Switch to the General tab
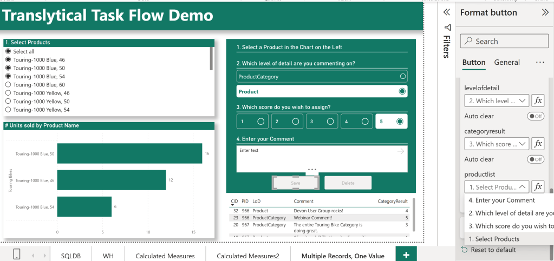This screenshot has height=261, width=554. 507,63
